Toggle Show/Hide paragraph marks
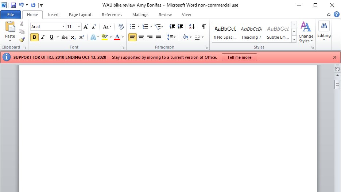Screen dimensions: 341x192 [204, 27]
